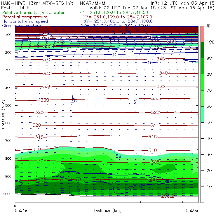Click the 'NCAR/MMM' header text
Viewport: 216px width, 216px height.
point(93,3)
